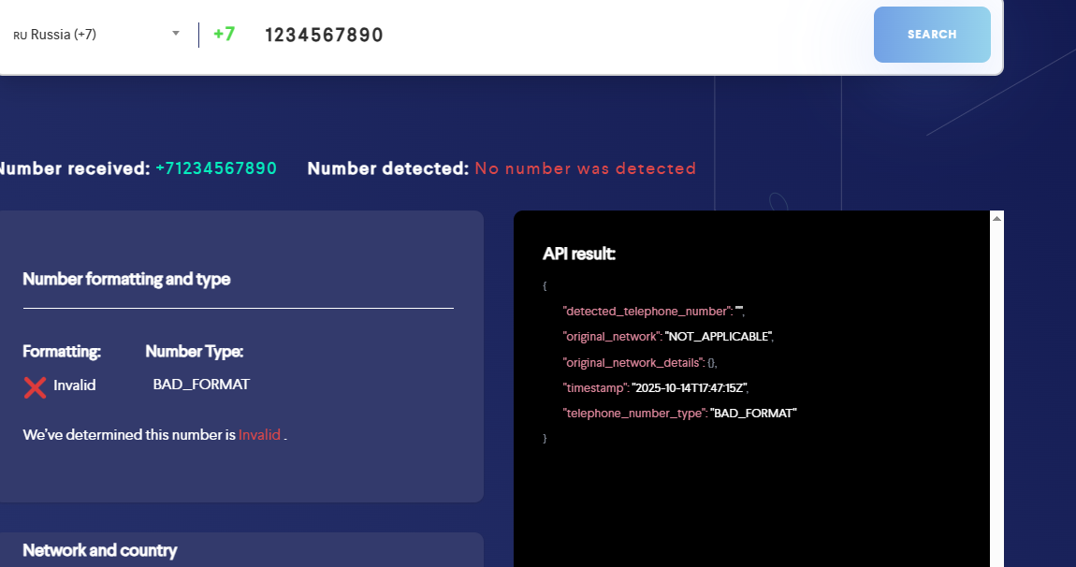The width and height of the screenshot is (1076, 567).
Task: Click the red X invalid icon
Action: coord(35,386)
